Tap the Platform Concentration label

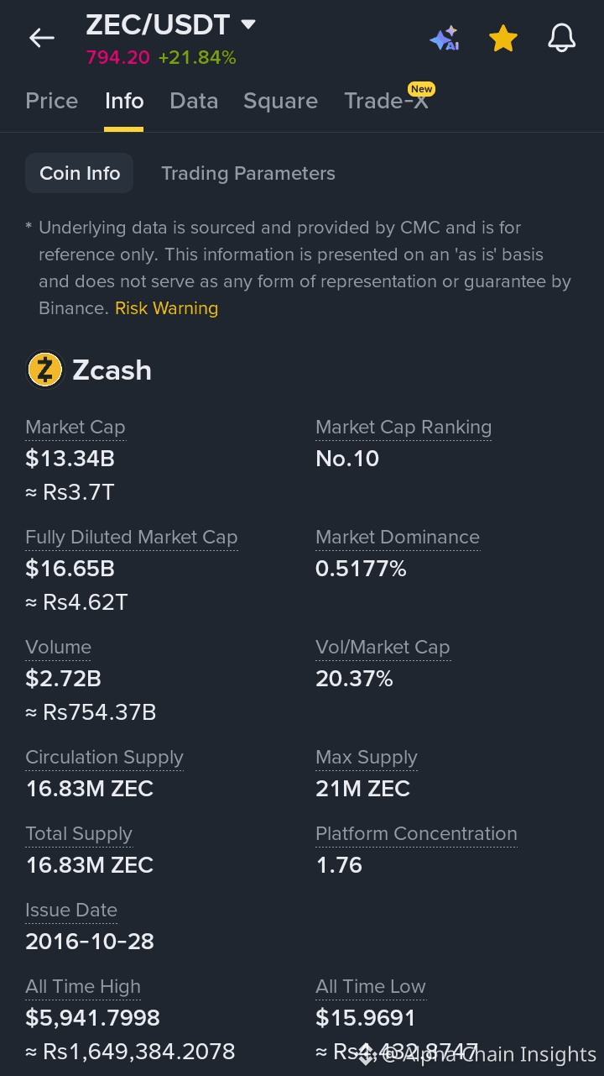coord(416,833)
